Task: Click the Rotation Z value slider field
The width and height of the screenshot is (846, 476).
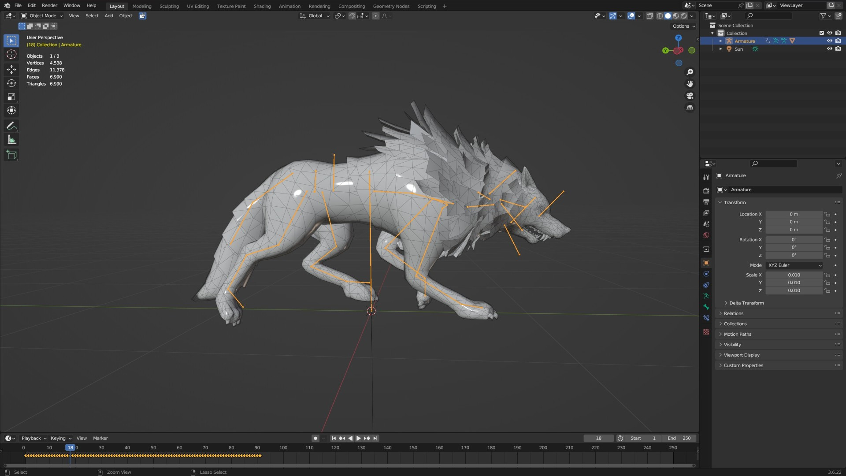Action: point(794,255)
